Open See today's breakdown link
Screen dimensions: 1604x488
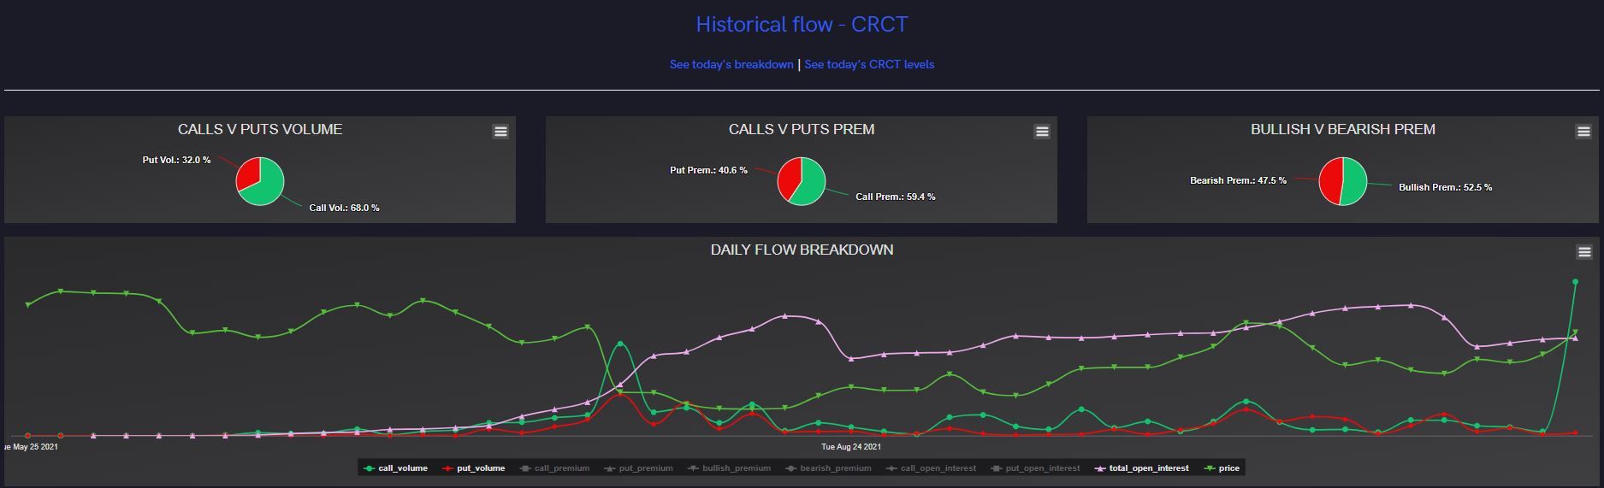point(731,65)
